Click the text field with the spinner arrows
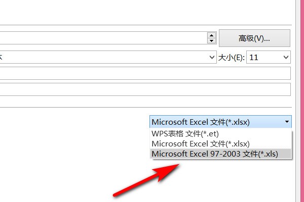304x202 pixels. (x=101, y=38)
